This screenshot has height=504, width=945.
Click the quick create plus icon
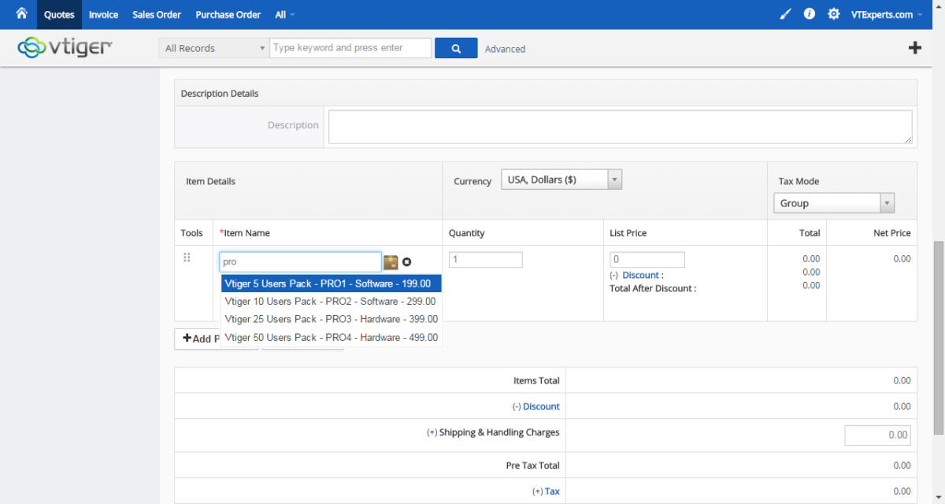coord(915,47)
